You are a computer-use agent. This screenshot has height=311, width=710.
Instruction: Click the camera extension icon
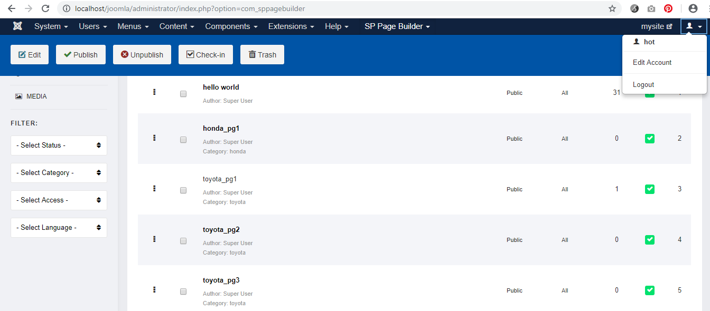(651, 8)
